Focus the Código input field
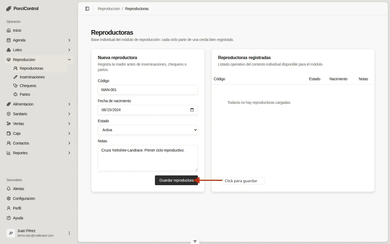This screenshot has height=244, width=390. (x=148, y=90)
